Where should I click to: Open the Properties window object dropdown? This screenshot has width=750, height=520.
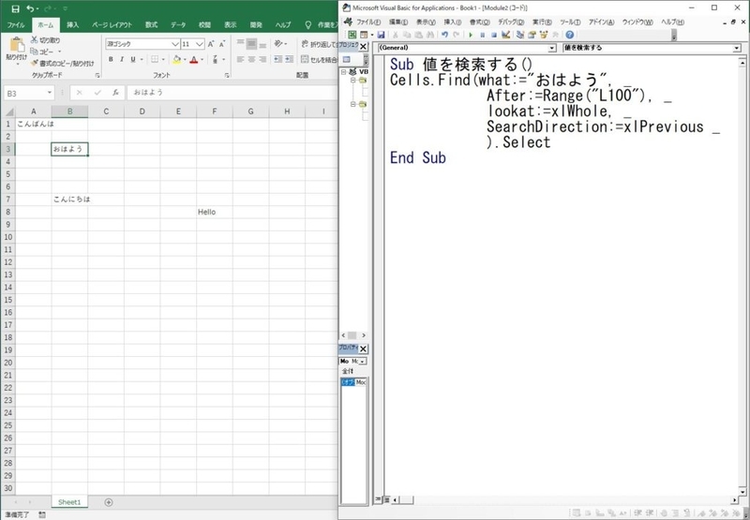362,362
